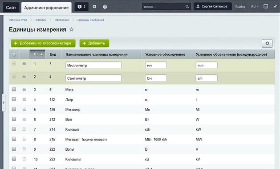Viewport: 280px width, 169px height.
Task: Open the action menu for Мегаватт row
Action: (x=24, y=139)
